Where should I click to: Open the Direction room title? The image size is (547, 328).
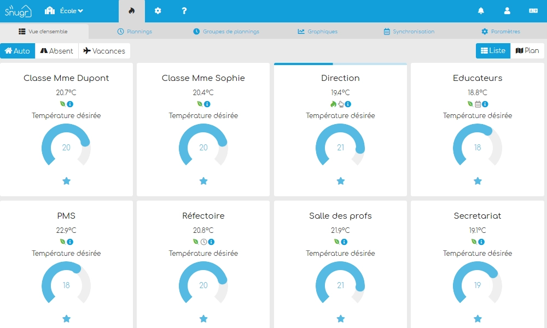(x=340, y=78)
